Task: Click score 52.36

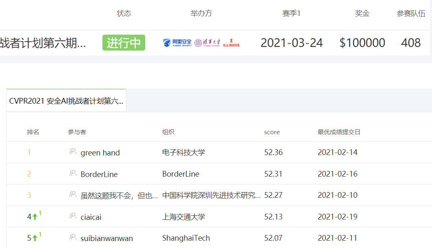Action: point(273,153)
